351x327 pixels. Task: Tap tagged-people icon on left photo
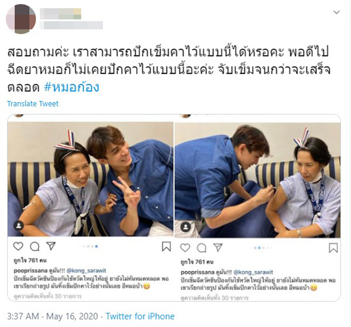tap(19, 225)
